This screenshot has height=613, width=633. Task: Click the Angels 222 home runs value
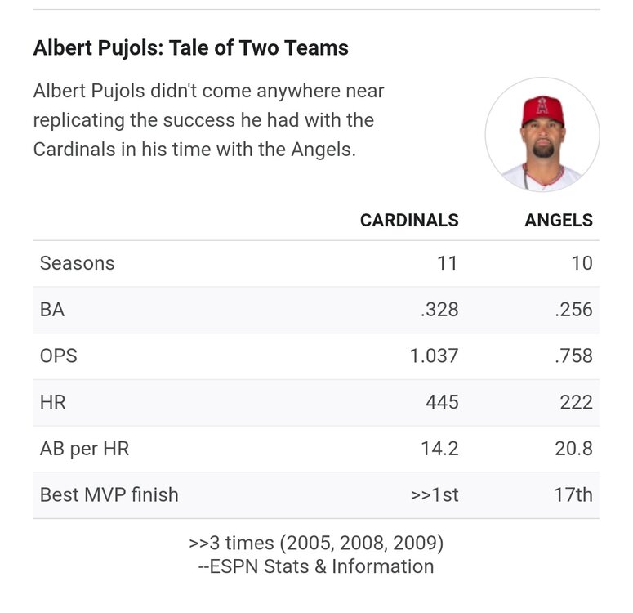(577, 403)
